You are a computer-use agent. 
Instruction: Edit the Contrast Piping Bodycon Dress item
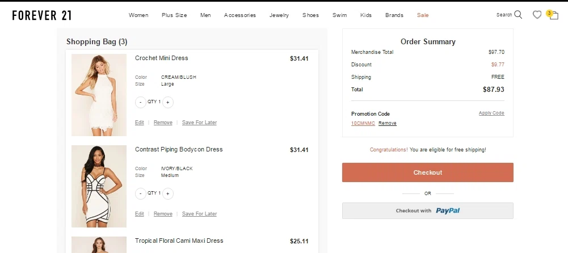pos(140,213)
